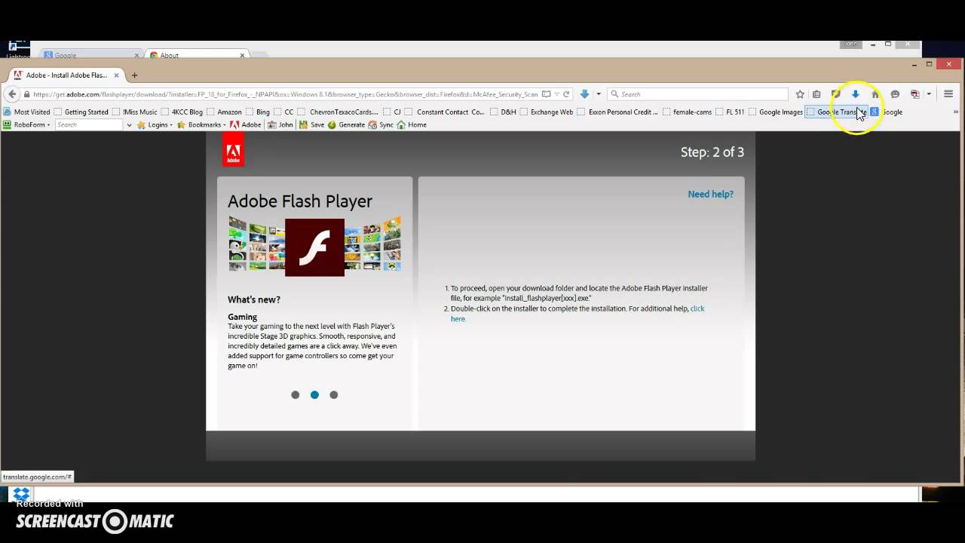Show bookmarks list icon next to star
Viewport: 965px width, 543px height.
coord(816,94)
